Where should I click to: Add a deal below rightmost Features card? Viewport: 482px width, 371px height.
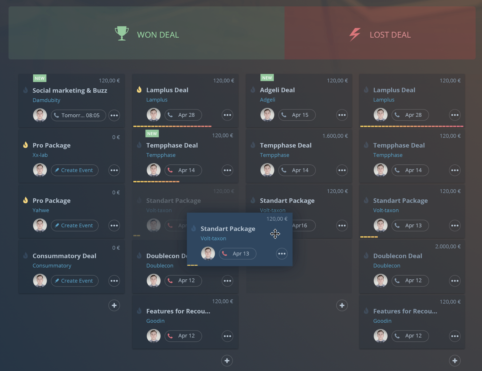tap(455, 361)
